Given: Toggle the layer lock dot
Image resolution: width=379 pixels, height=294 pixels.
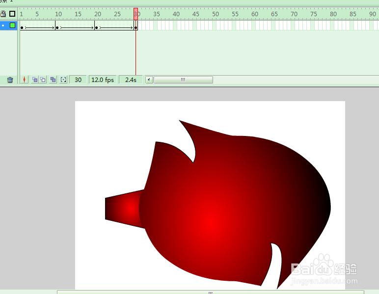Looking at the screenshot, I should tap(3, 26).
